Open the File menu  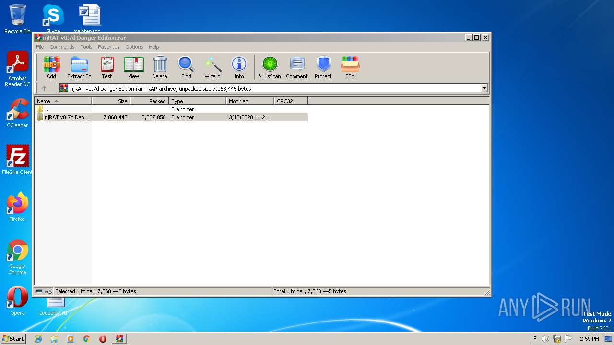click(40, 47)
